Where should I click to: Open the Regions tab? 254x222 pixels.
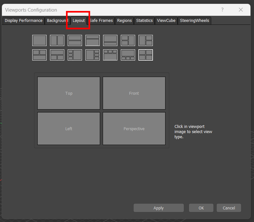coord(124,21)
